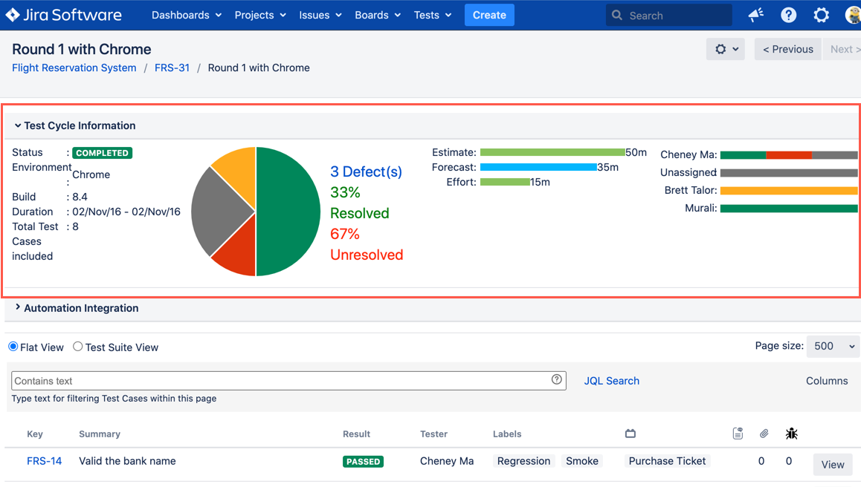Click the attachments paperclip column icon
Screen dimensions: 861x487
[x=764, y=434]
